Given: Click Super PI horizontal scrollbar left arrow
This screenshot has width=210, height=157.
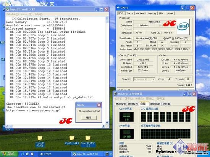Looking at the screenshot, I should (7, 126).
